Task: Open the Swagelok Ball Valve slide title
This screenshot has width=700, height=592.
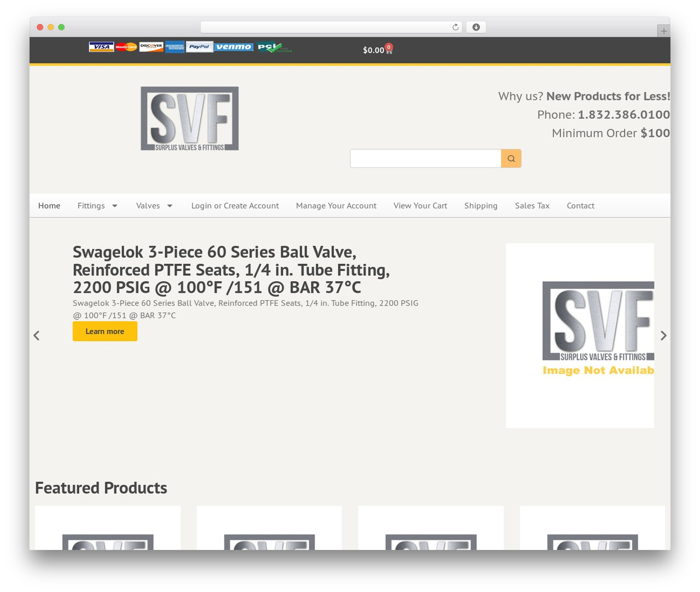Action: 231,270
